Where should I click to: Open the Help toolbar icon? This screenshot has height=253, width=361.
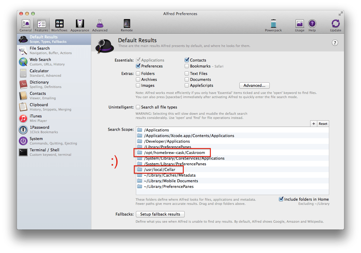(x=312, y=26)
